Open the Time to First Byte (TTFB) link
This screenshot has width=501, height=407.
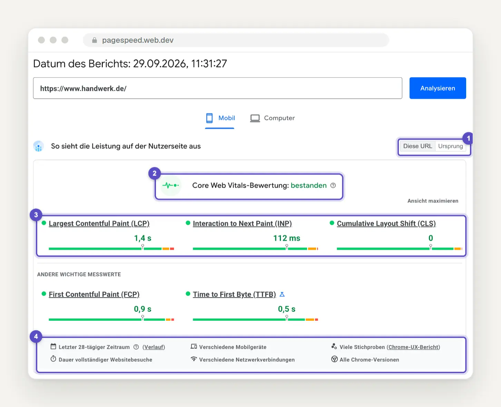pyautogui.click(x=234, y=294)
